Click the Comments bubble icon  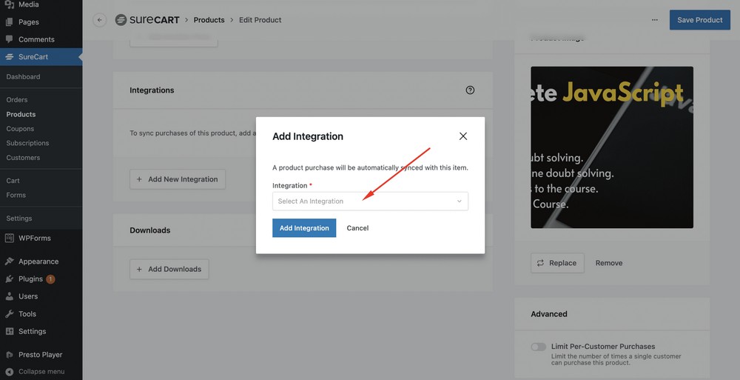tap(10, 39)
